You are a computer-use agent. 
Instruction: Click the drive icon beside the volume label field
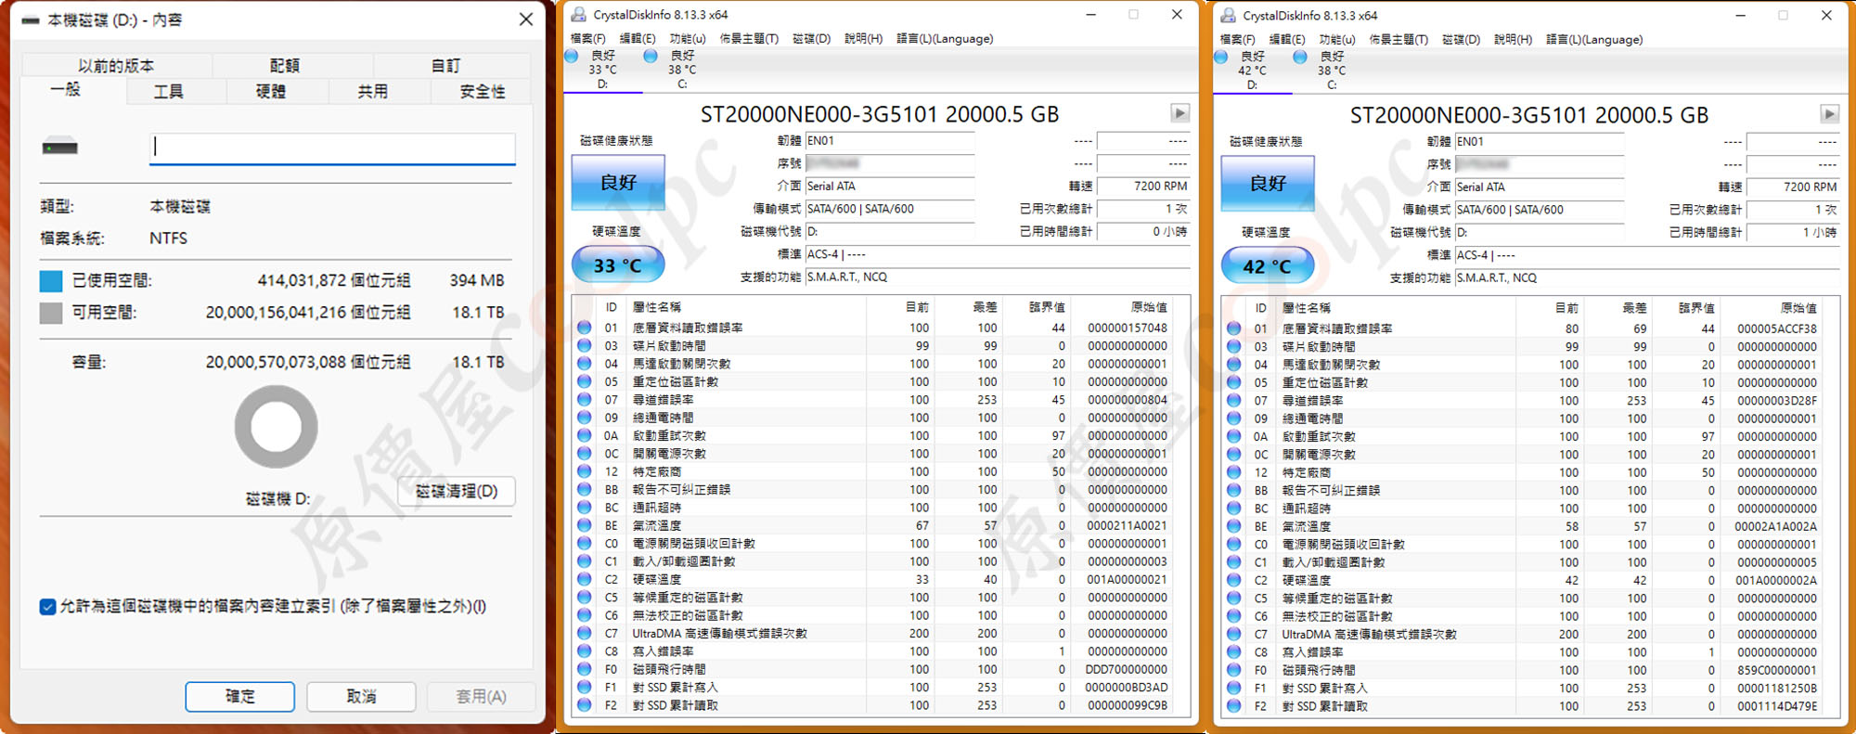pyautogui.click(x=60, y=148)
